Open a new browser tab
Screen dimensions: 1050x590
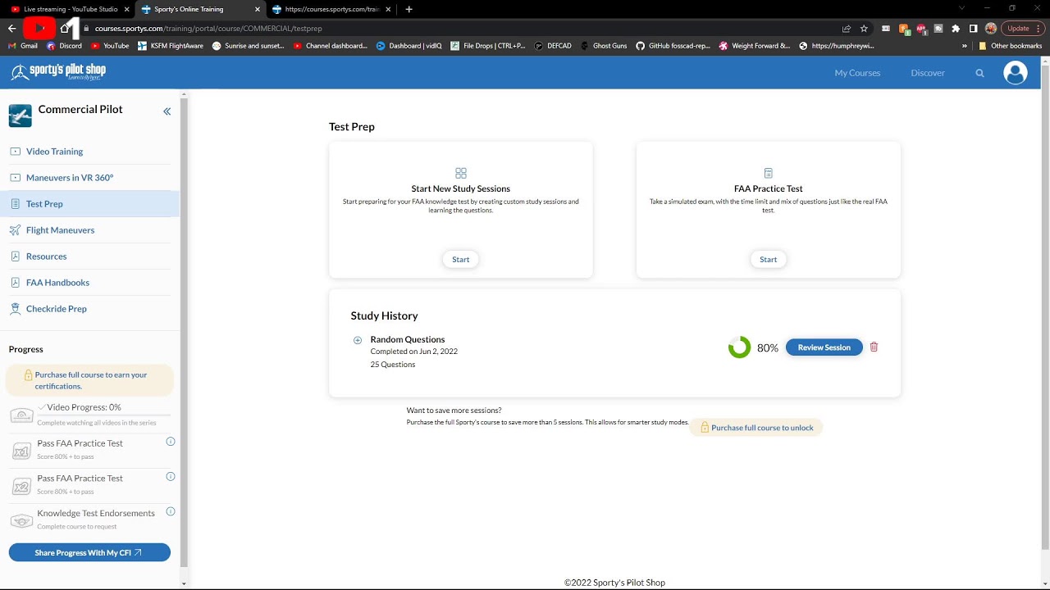(409, 9)
